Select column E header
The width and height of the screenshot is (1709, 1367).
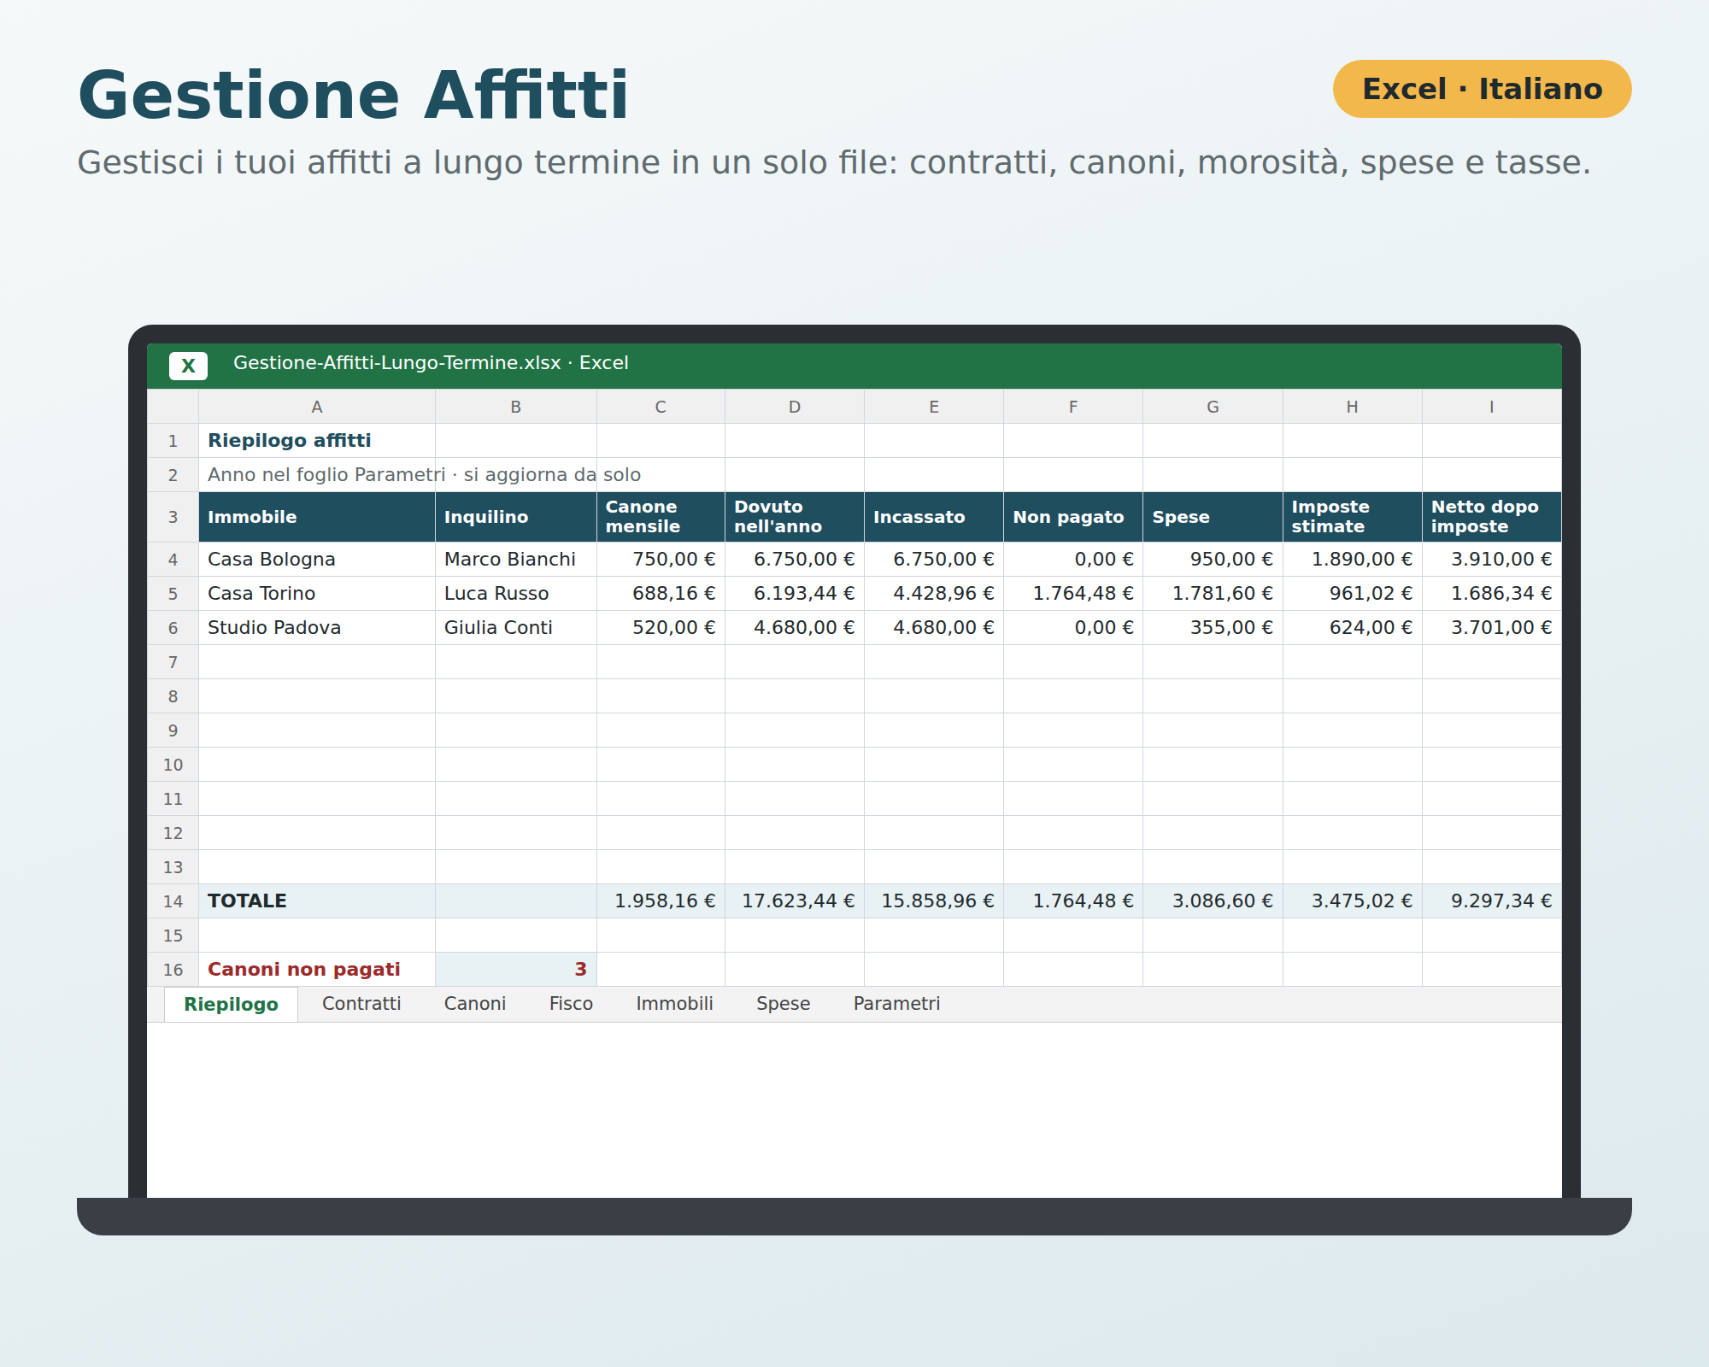tap(934, 407)
